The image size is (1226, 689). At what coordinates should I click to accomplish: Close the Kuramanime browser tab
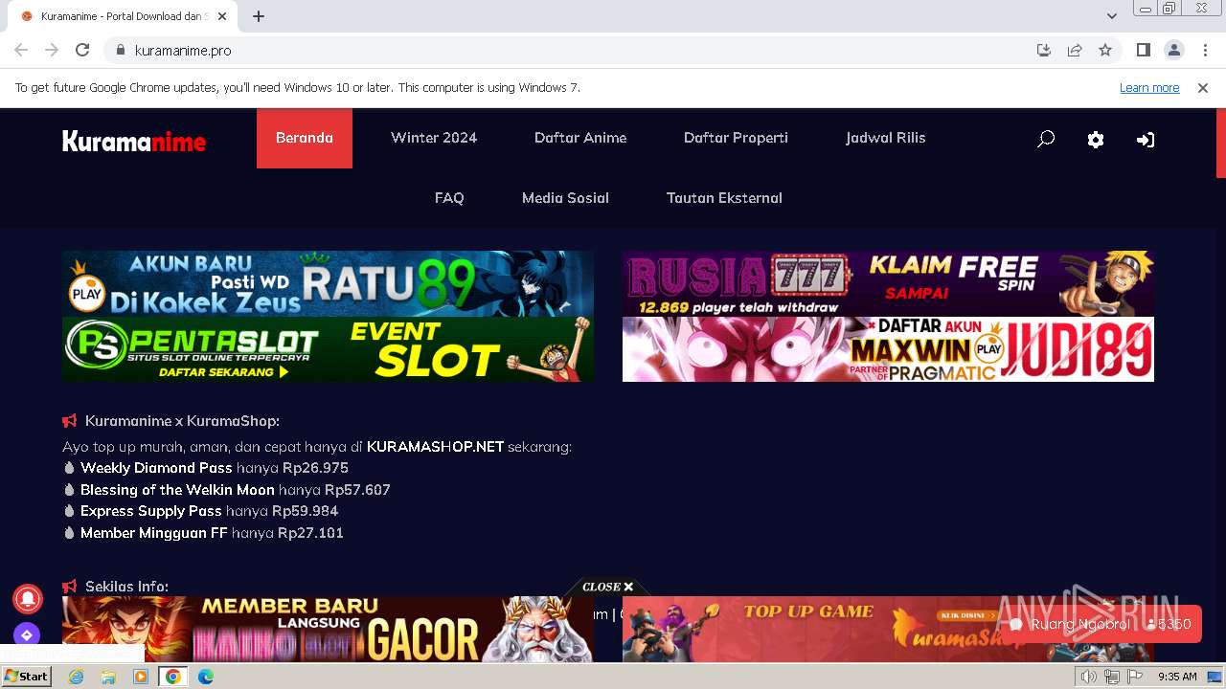(222, 16)
